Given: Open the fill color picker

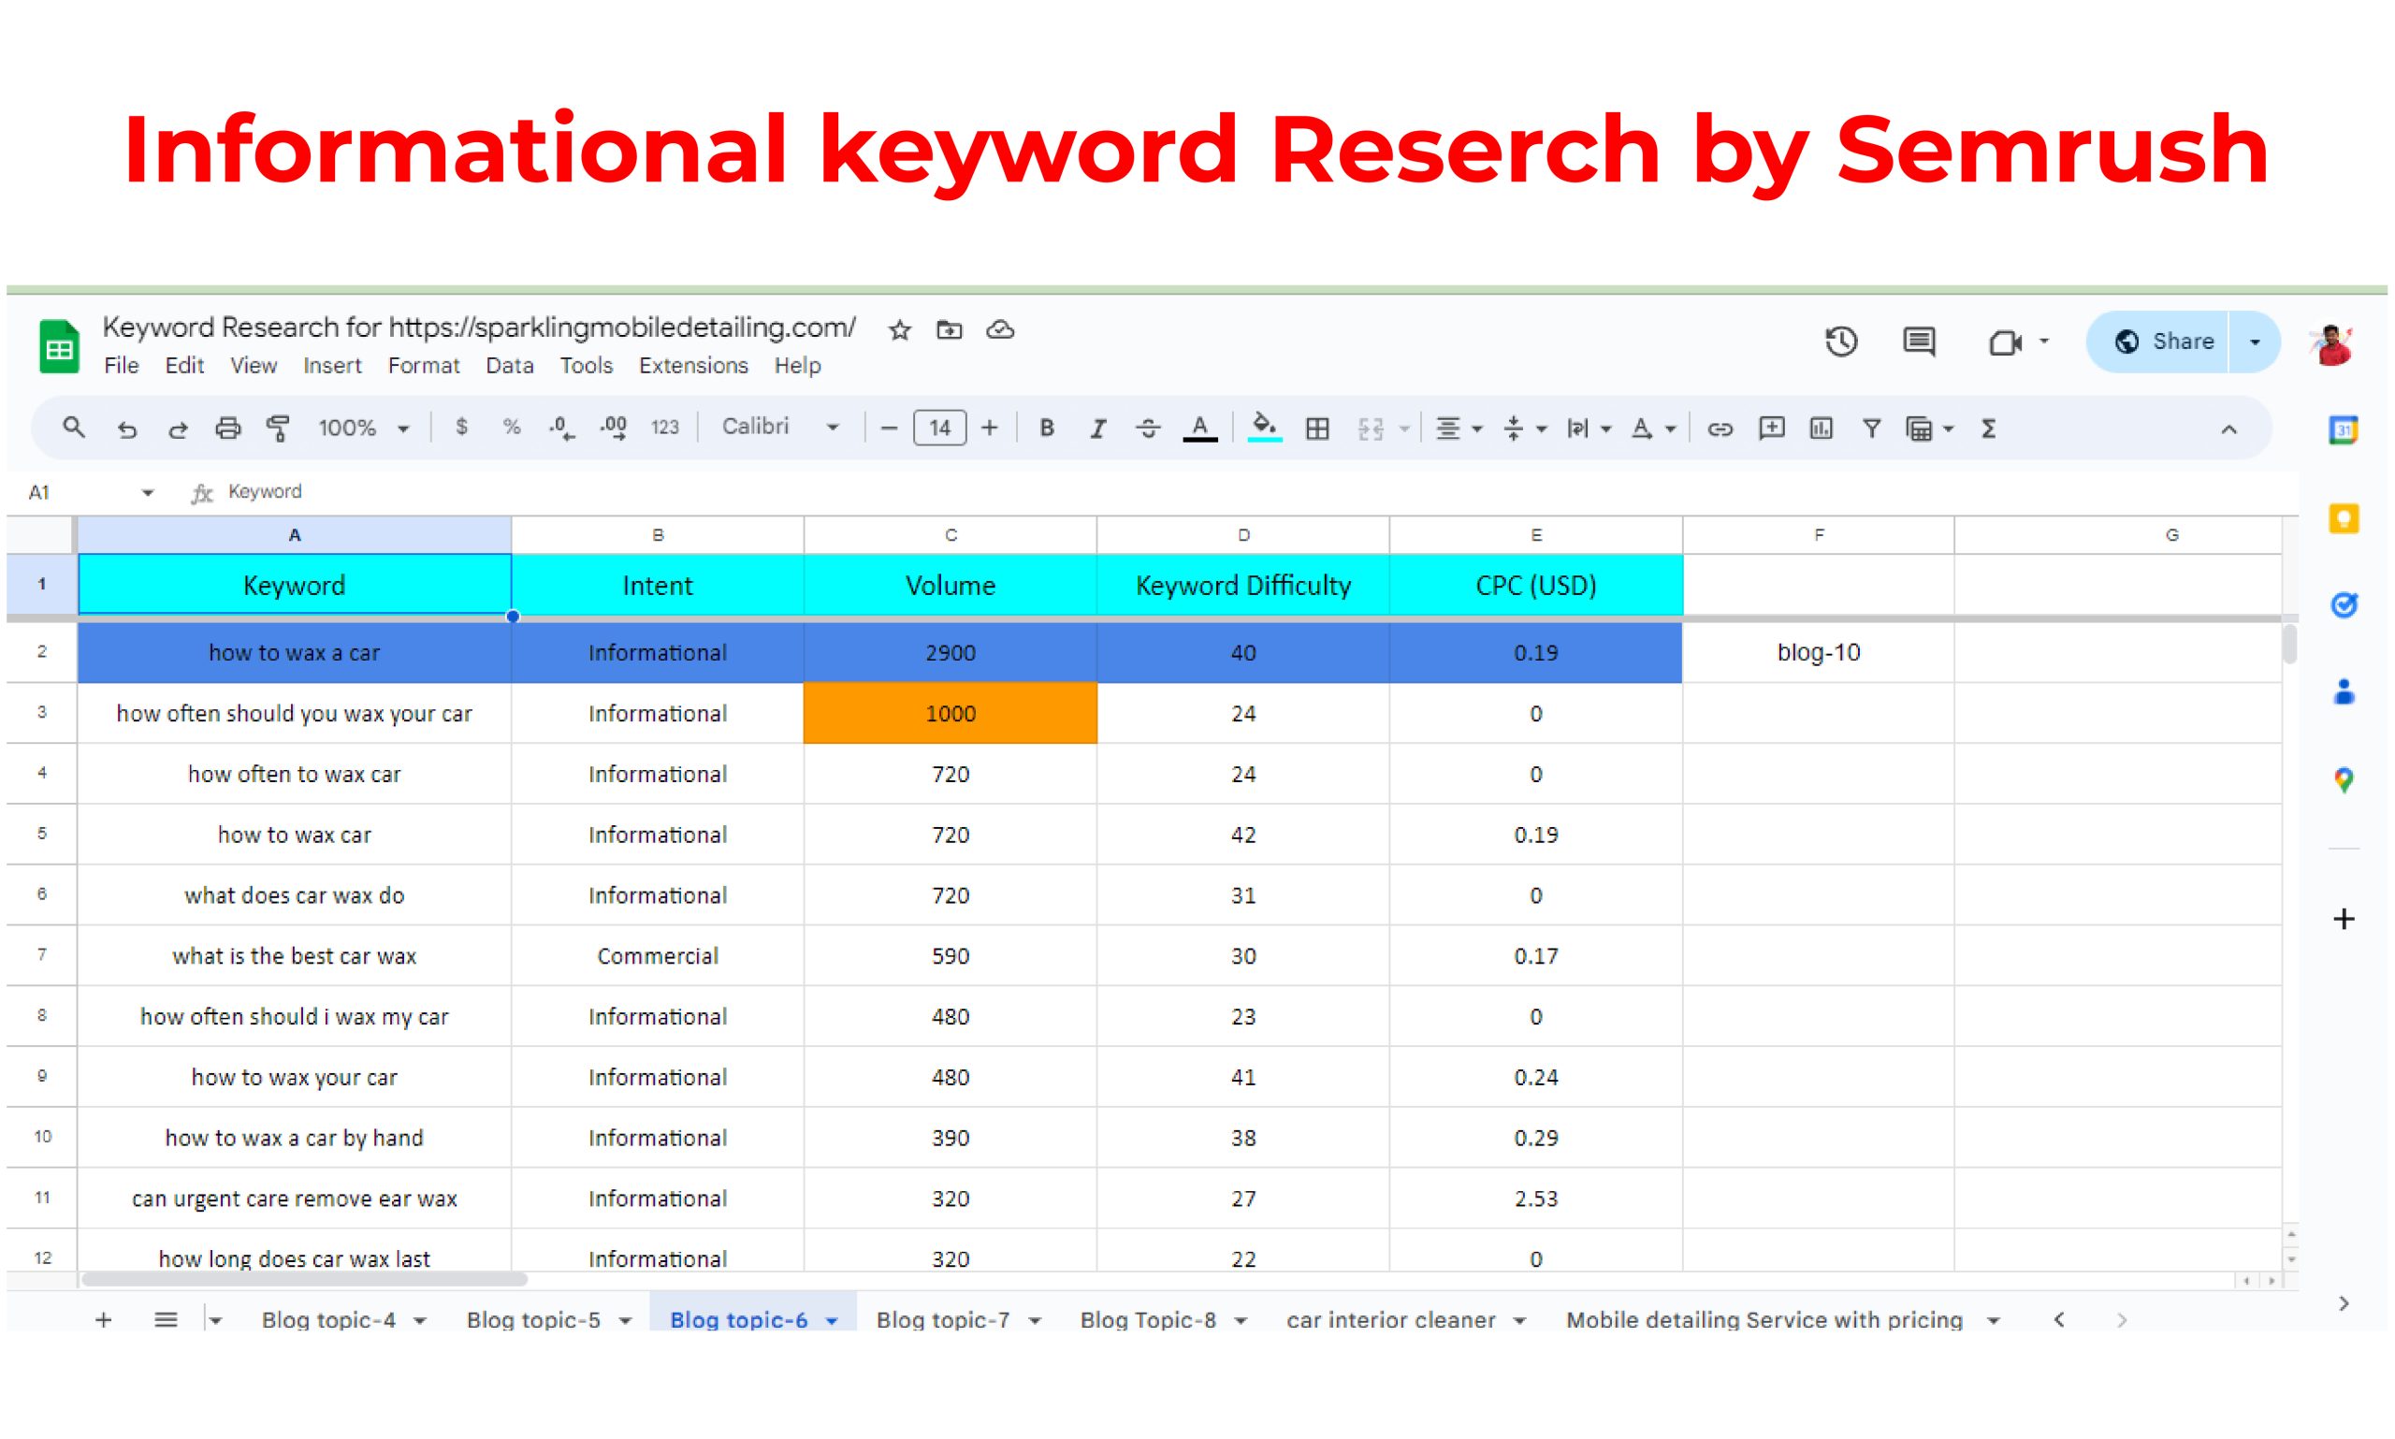Looking at the screenshot, I should point(1263,428).
